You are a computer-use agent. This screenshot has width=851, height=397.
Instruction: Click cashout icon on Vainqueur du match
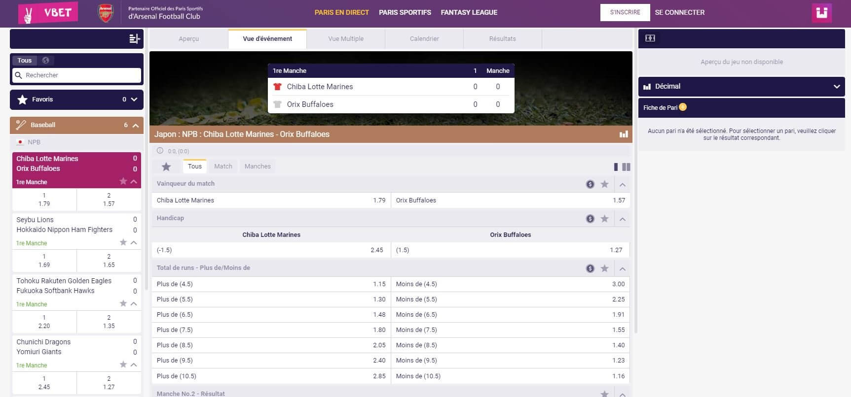click(x=590, y=184)
